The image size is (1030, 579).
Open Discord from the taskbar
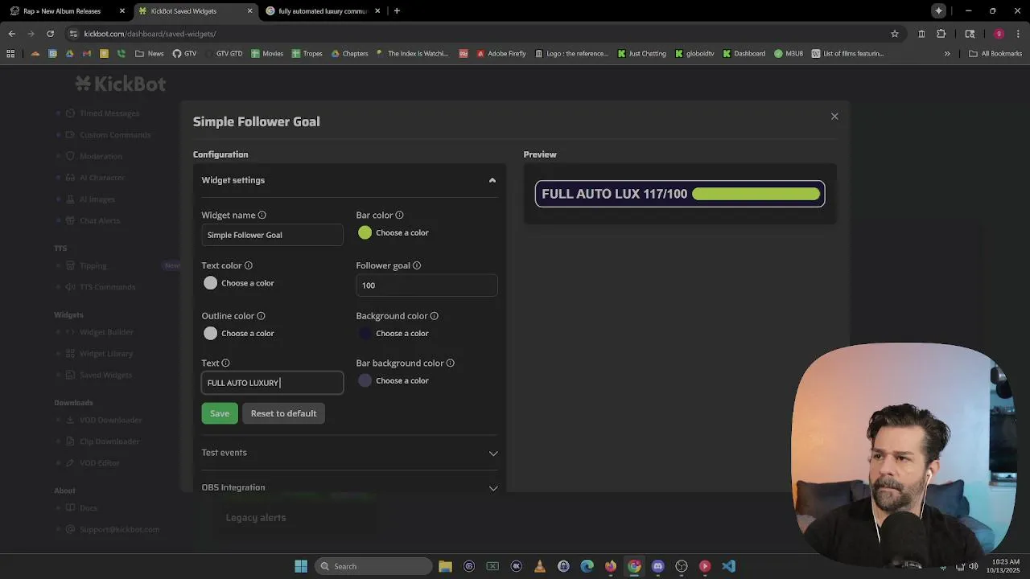click(657, 566)
